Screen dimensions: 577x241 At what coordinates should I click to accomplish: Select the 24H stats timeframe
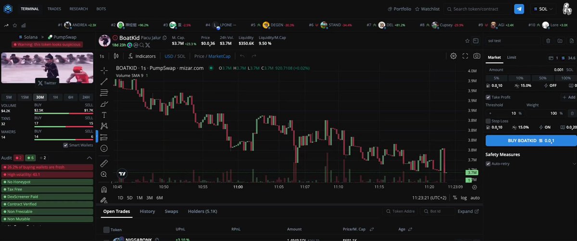pyautogui.click(x=86, y=97)
